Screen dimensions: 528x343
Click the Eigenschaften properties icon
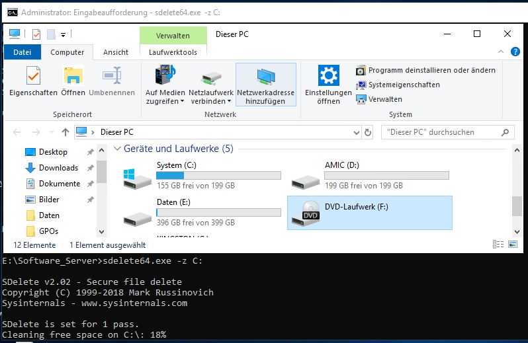coord(32,77)
